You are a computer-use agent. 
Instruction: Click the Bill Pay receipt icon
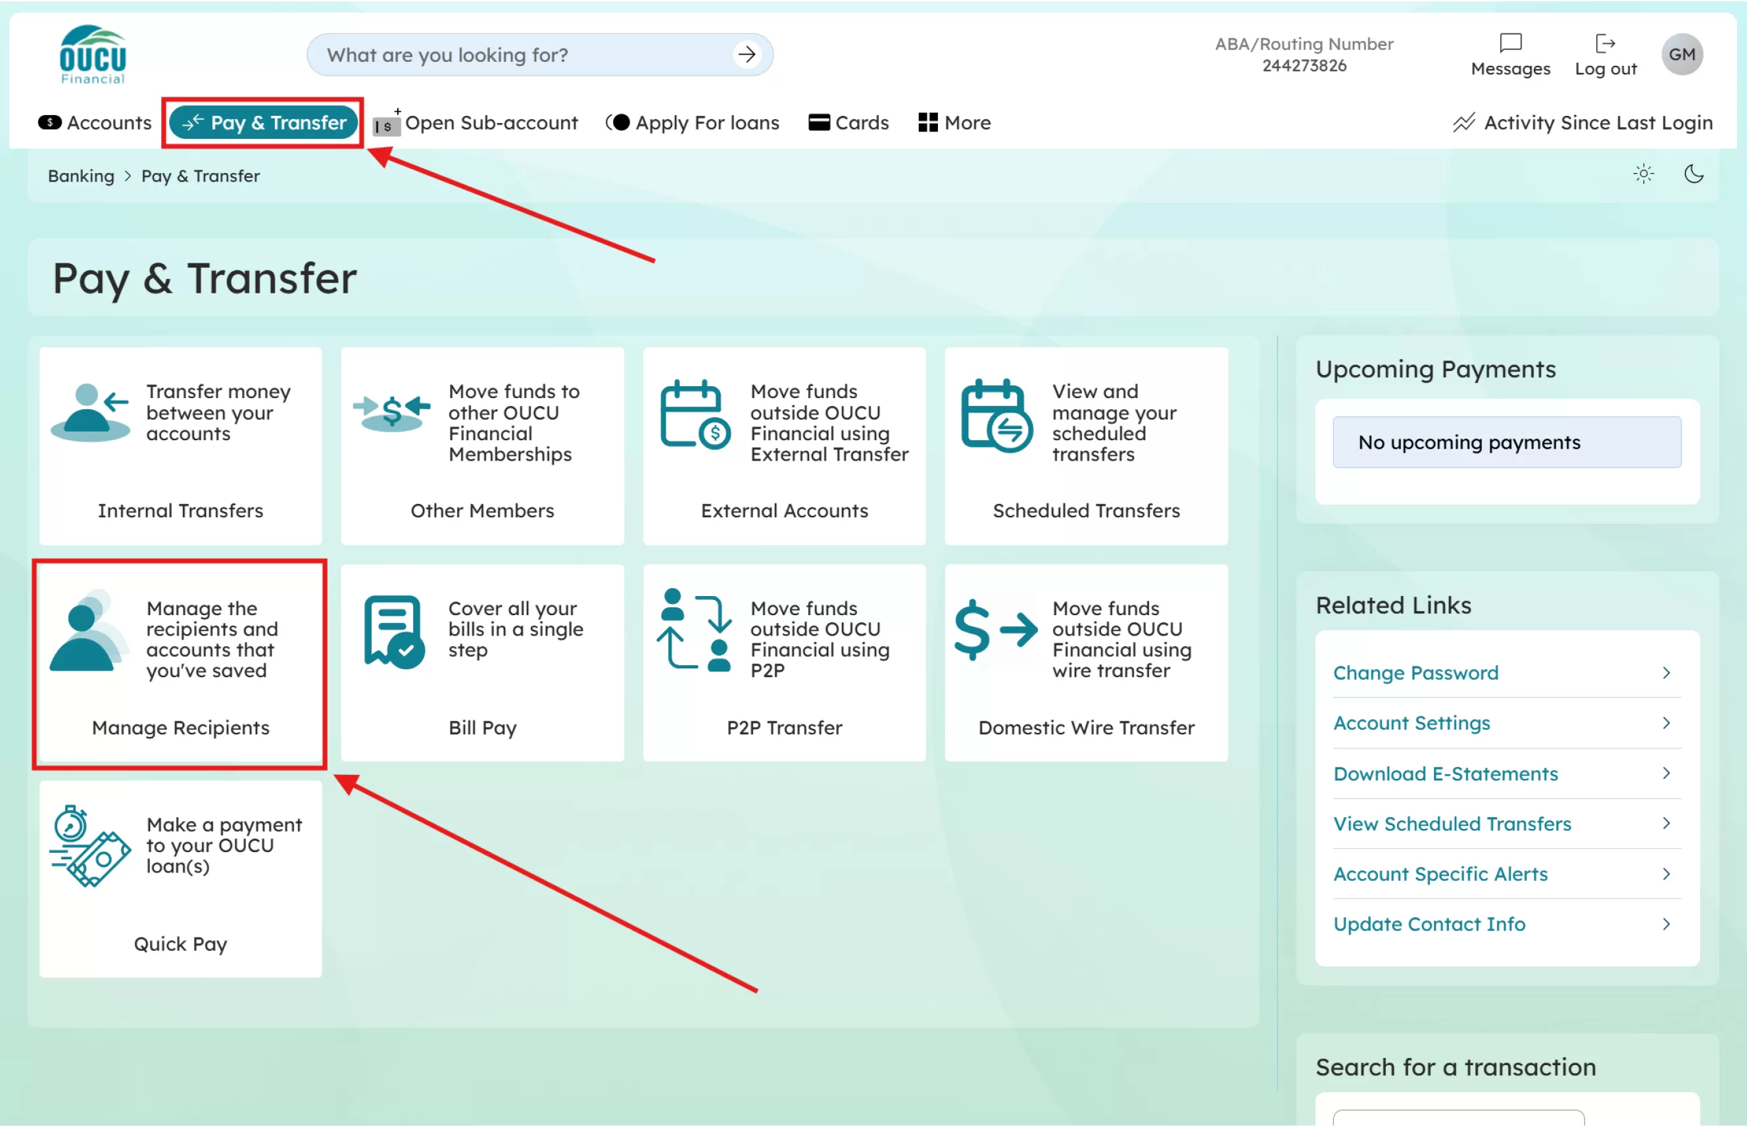click(x=393, y=632)
